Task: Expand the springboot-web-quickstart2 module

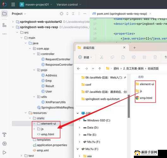Action: [13, 22]
